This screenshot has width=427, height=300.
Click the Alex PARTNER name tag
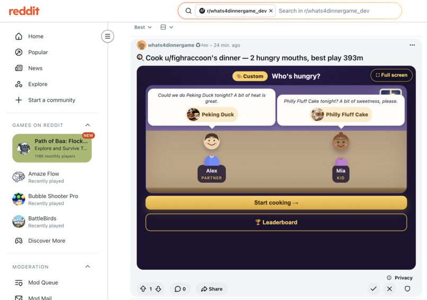[211, 174]
